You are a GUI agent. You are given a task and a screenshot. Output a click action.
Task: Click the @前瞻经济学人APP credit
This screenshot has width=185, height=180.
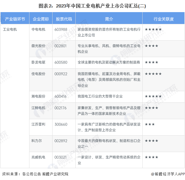point(168,174)
